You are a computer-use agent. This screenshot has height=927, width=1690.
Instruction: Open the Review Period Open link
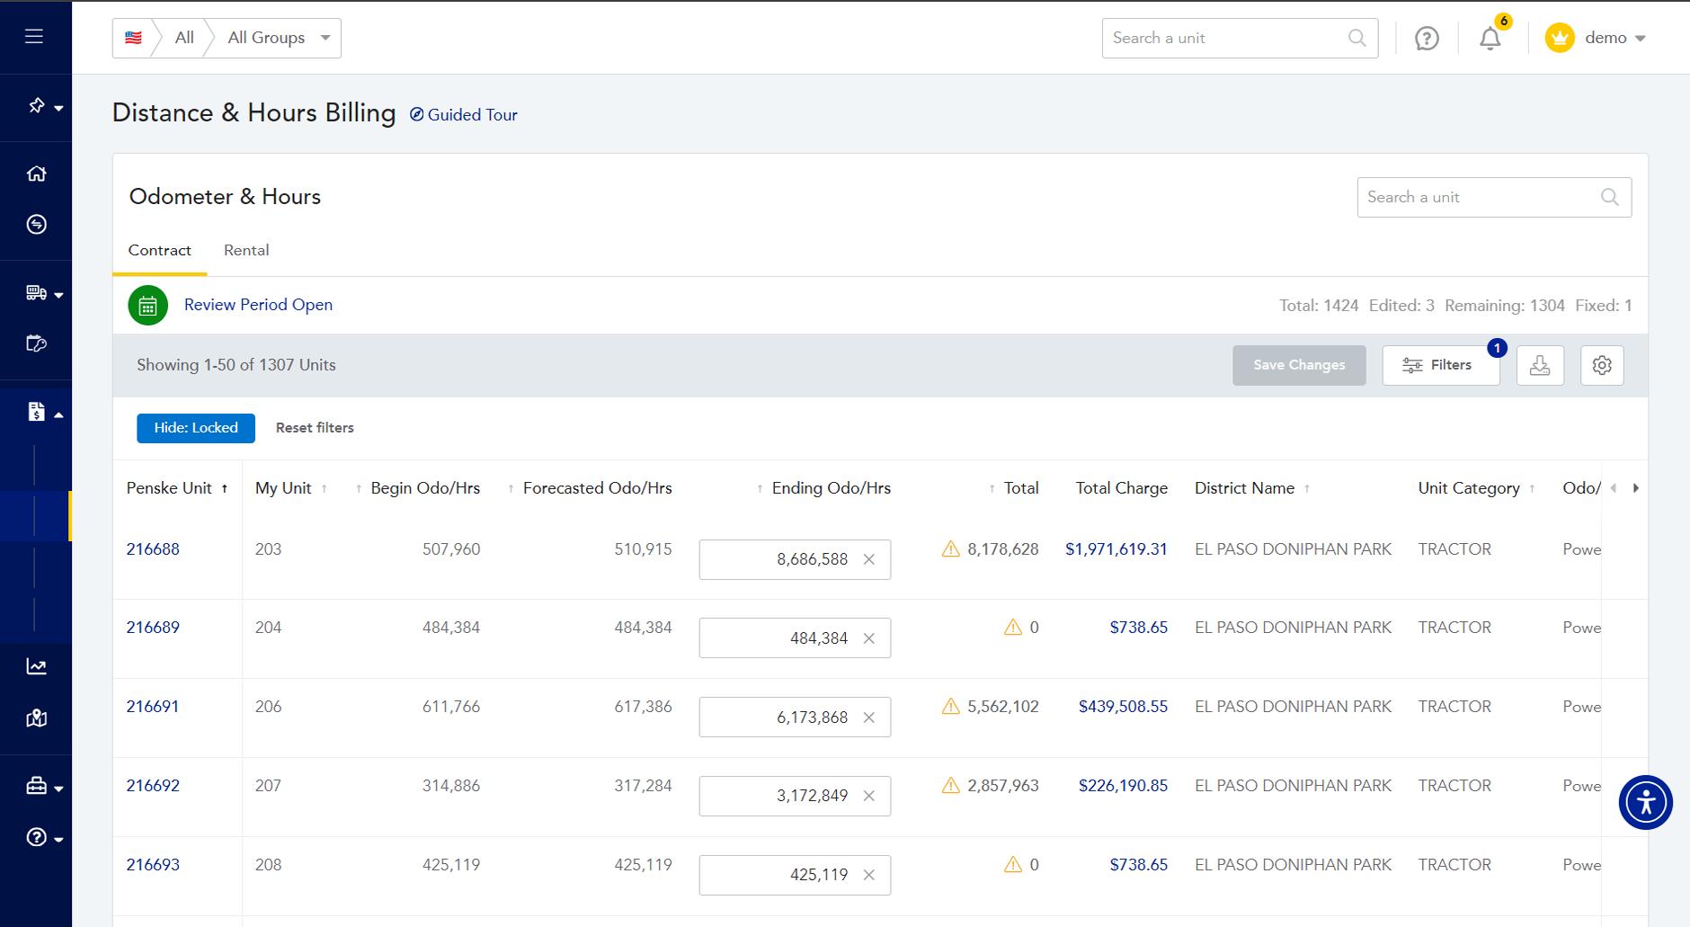tap(258, 305)
